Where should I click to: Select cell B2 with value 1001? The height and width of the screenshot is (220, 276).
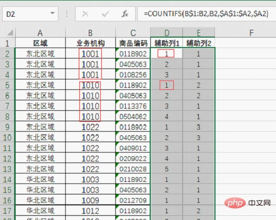(90, 54)
